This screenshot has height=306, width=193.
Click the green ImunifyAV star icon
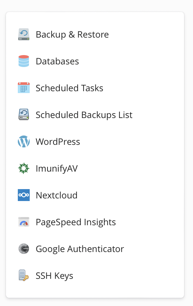(24, 168)
